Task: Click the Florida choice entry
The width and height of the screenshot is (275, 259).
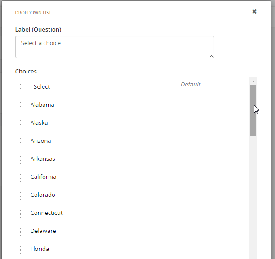Action: [40, 249]
